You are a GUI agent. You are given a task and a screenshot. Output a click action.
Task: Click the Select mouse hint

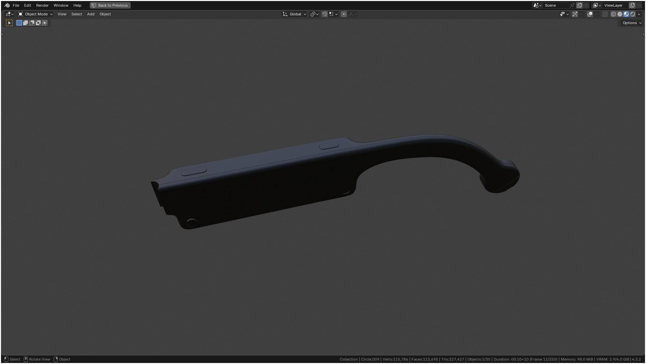click(x=12, y=359)
